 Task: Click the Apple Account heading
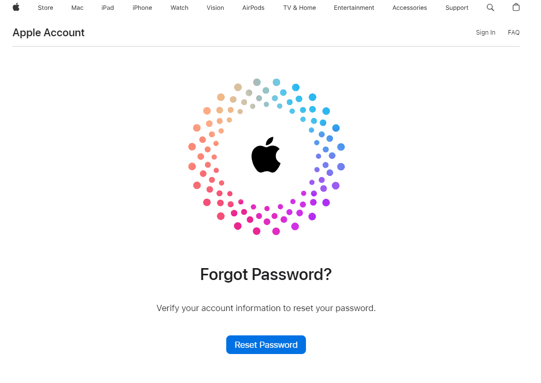[48, 33]
